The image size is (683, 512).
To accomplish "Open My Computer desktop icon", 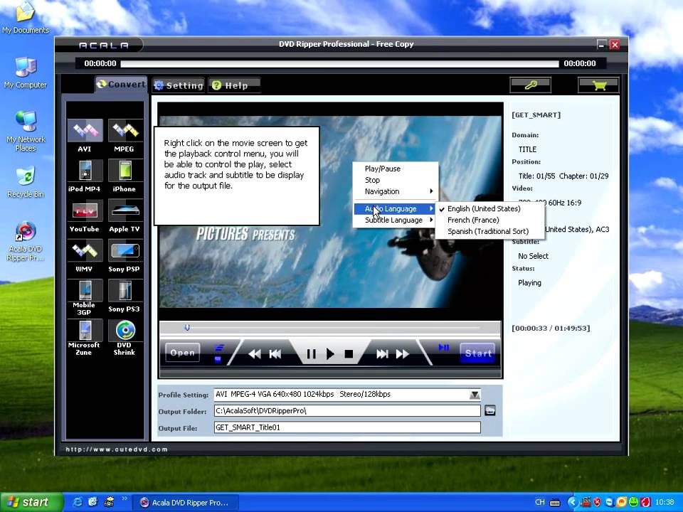I will (x=26, y=73).
